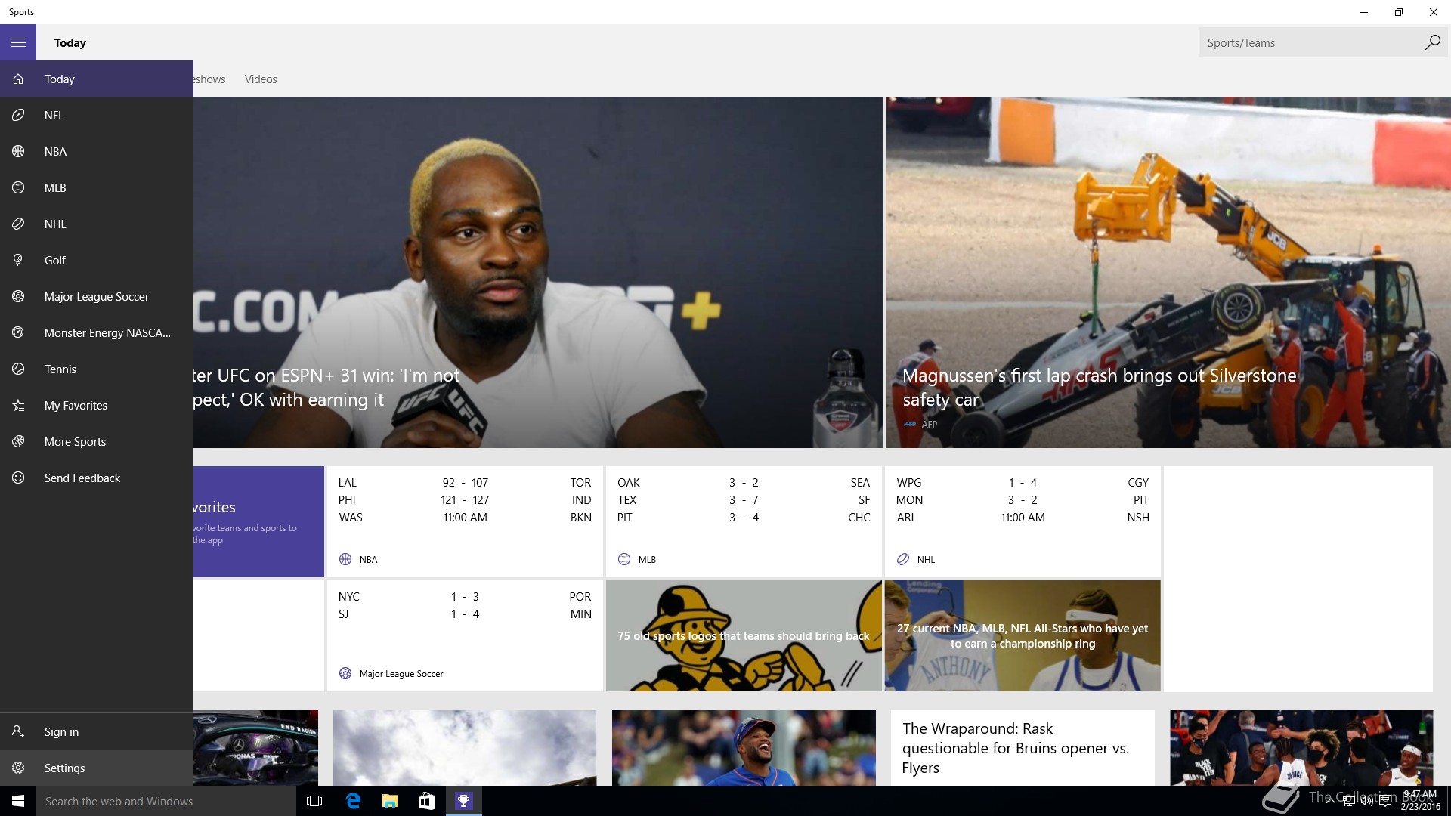Open the Mercedes racing car thumbnail

[255, 748]
